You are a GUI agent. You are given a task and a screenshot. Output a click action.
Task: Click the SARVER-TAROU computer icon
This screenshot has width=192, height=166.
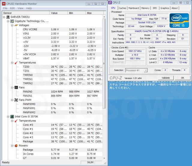(x=8, y=17)
